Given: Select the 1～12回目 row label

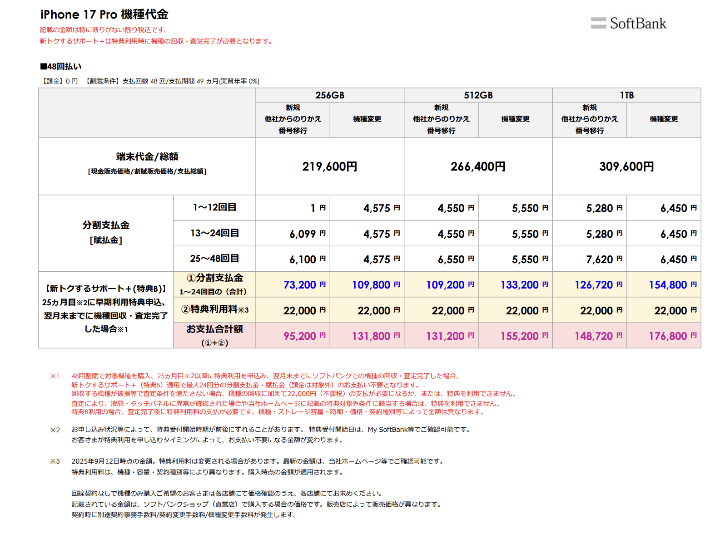Looking at the screenshot, I should point(214,208).
